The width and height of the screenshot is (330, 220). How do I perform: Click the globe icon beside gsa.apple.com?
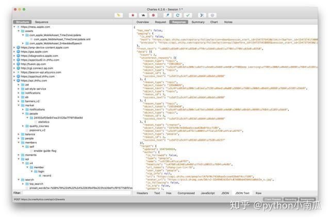(19, 52)
